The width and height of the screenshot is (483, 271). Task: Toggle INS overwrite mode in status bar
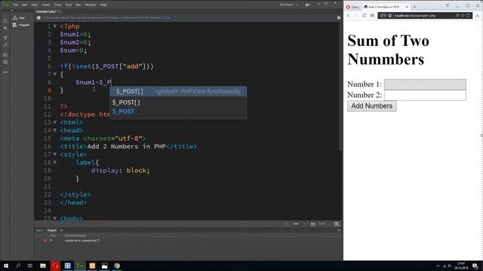click(x=313, y=224)
